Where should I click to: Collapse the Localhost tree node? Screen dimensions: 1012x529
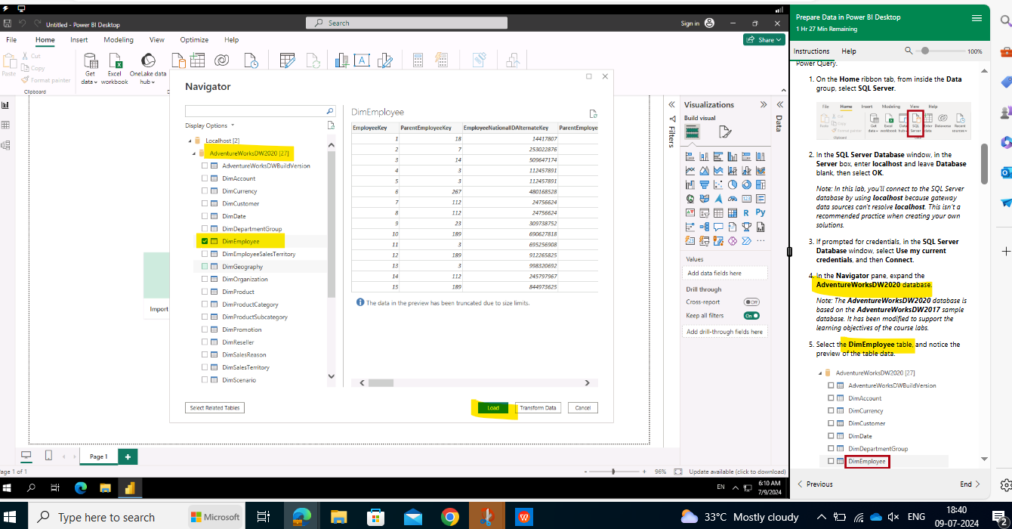(x=190, y=141)
